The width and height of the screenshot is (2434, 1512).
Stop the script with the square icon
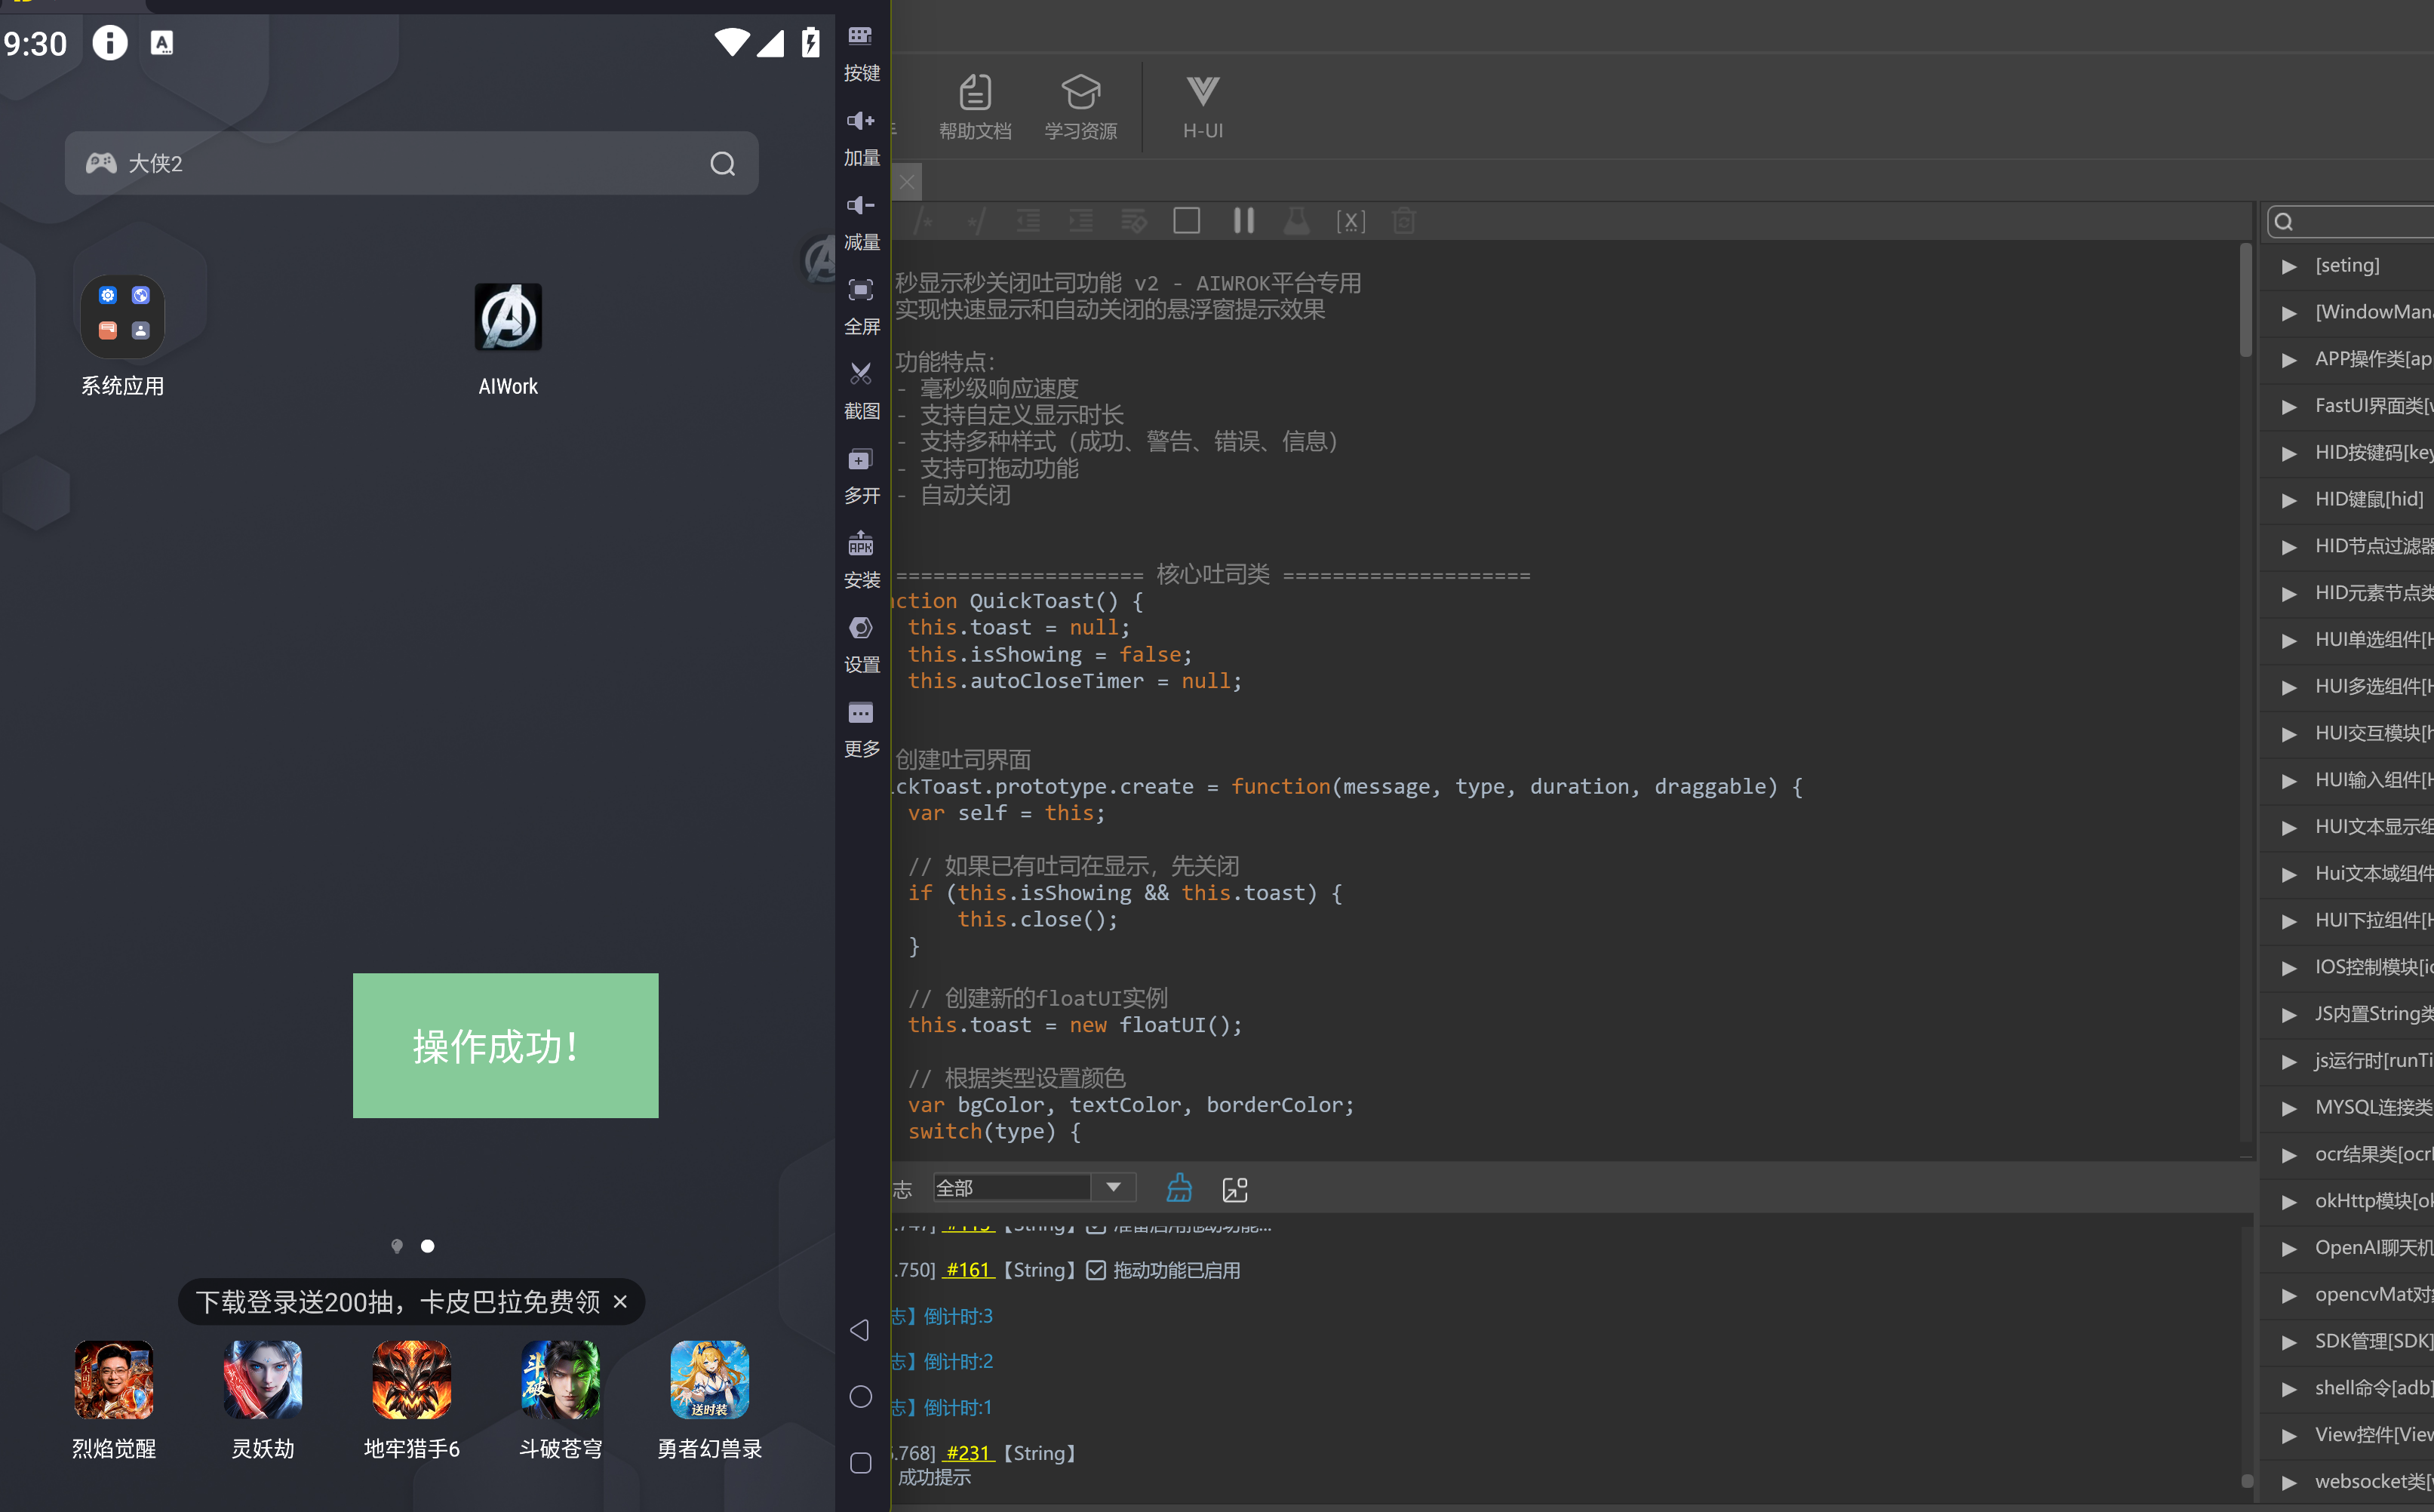(1186, 220)
